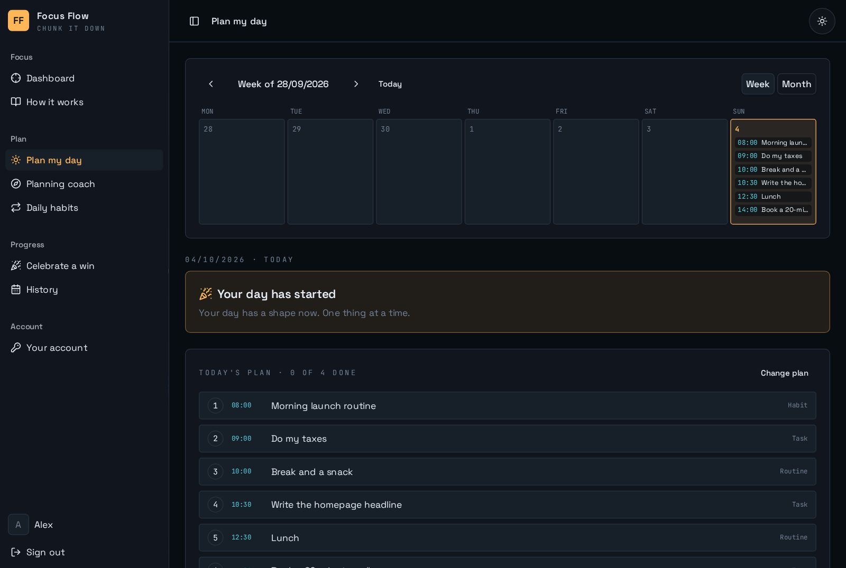Click the 10:30 Write the homepage calendar entry

[773, 183]
